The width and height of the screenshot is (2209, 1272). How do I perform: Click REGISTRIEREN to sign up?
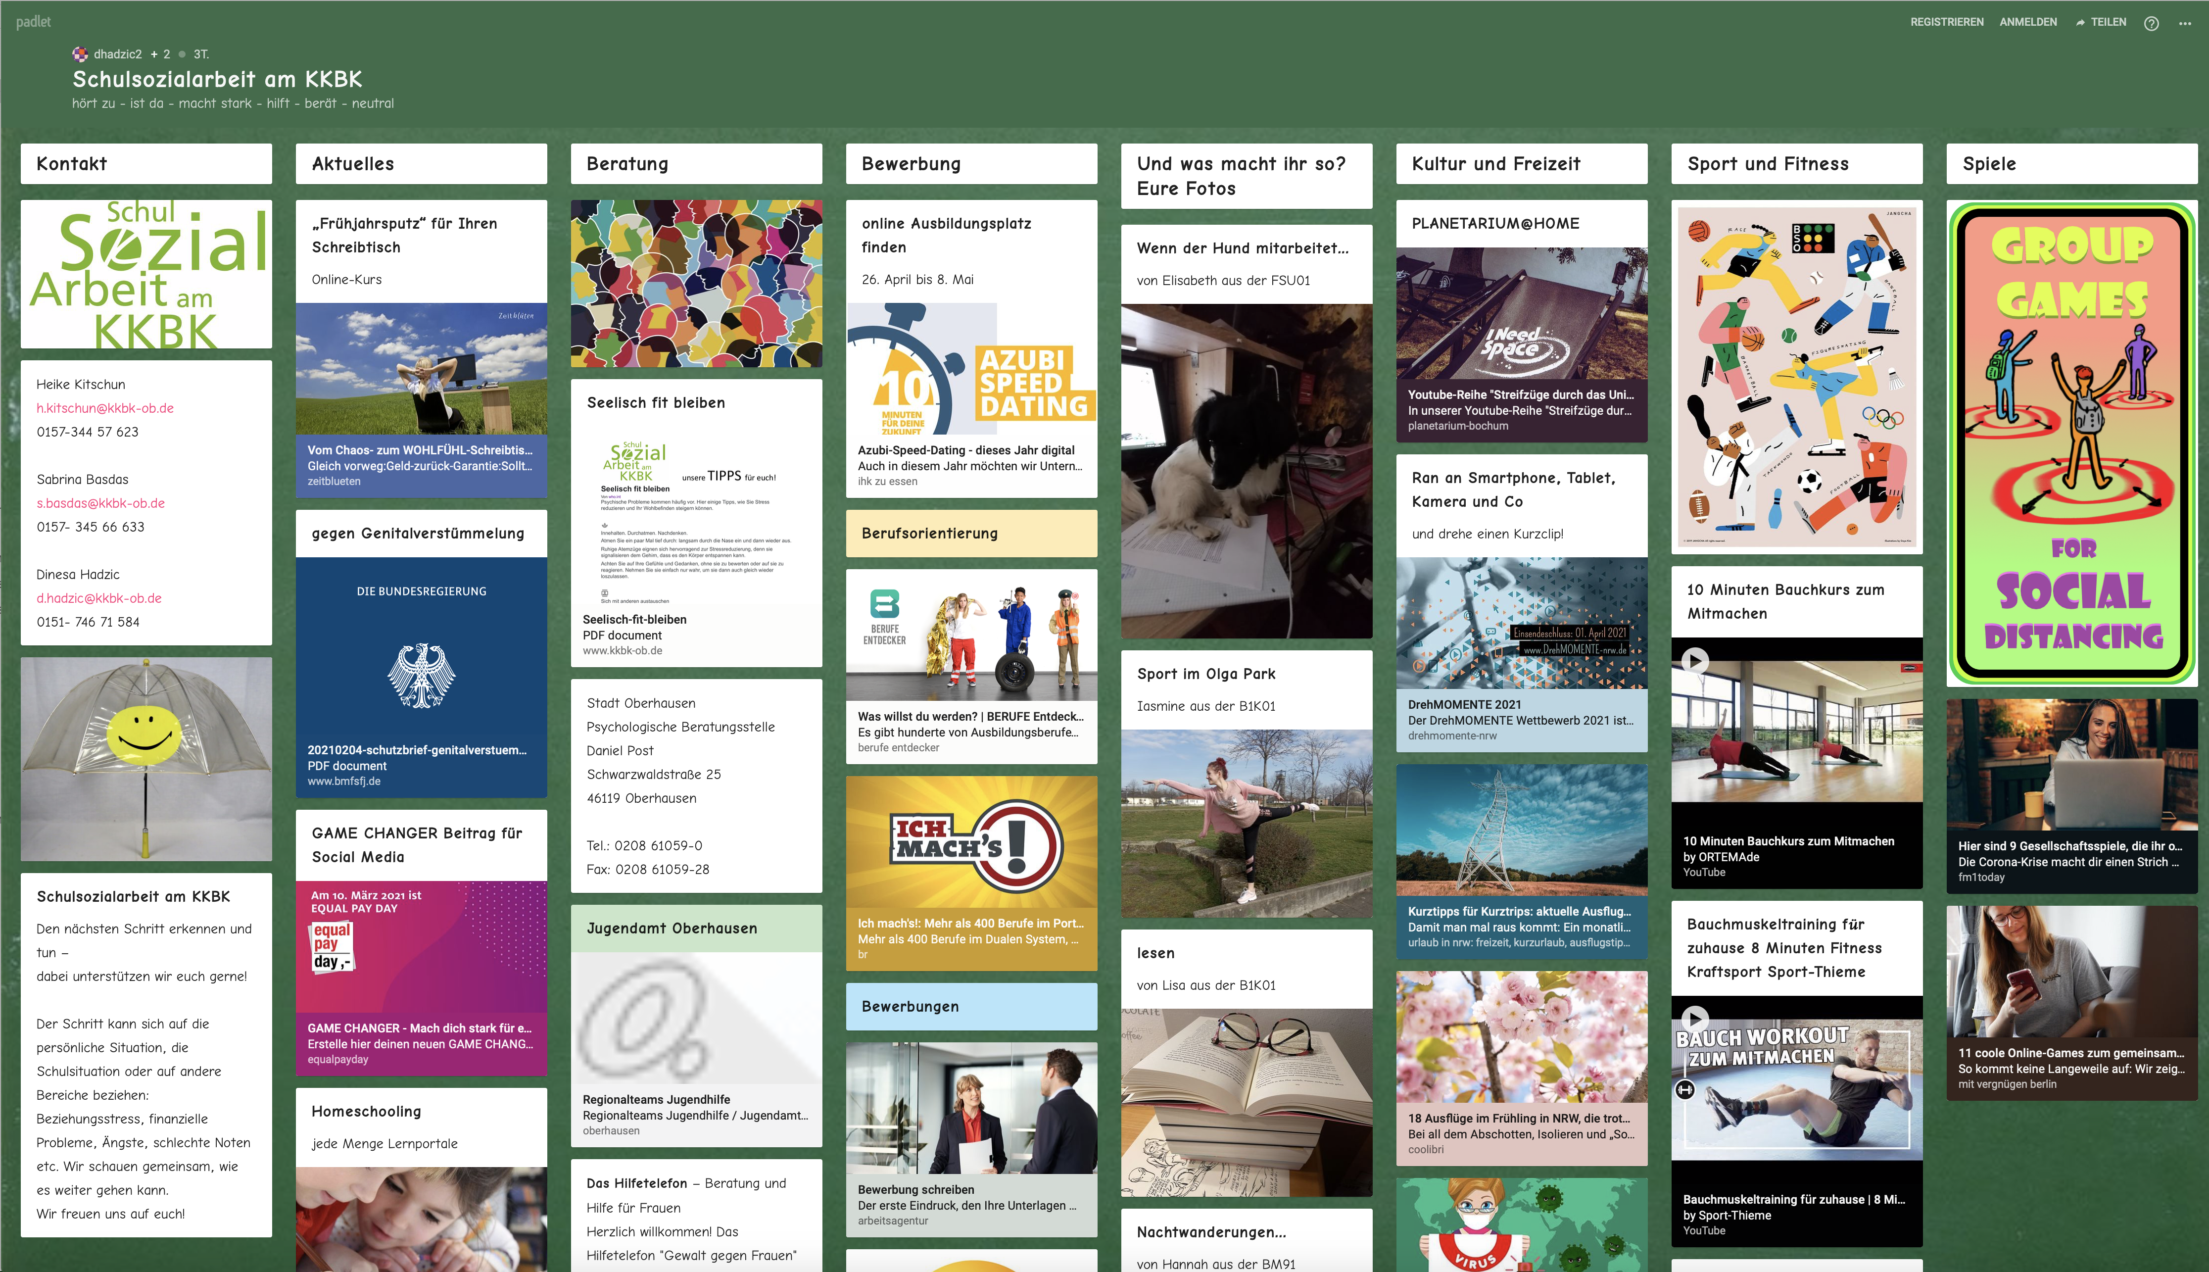(1947, 22)
